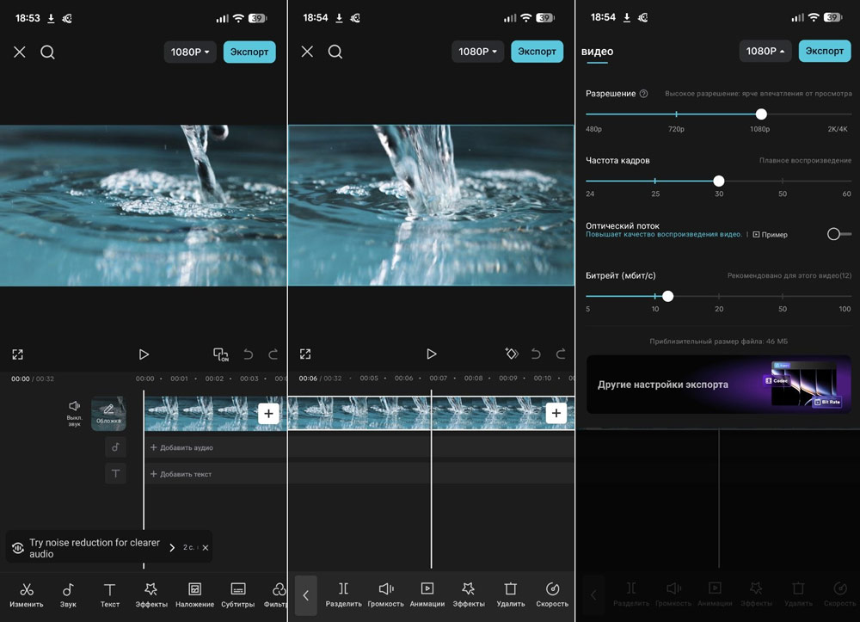Expand the noise reduction suggestion chevron

(172, 548)
